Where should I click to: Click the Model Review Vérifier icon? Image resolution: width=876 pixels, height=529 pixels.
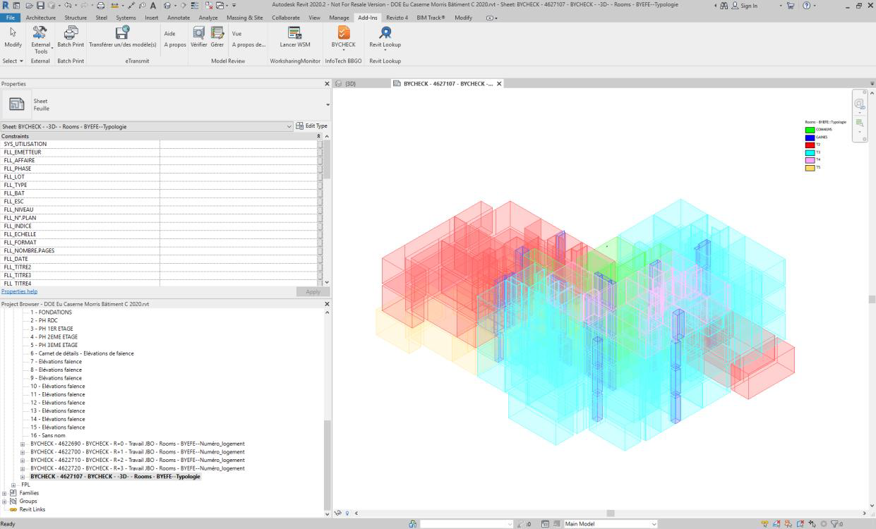pyautogui.click(x=198, y=34)
